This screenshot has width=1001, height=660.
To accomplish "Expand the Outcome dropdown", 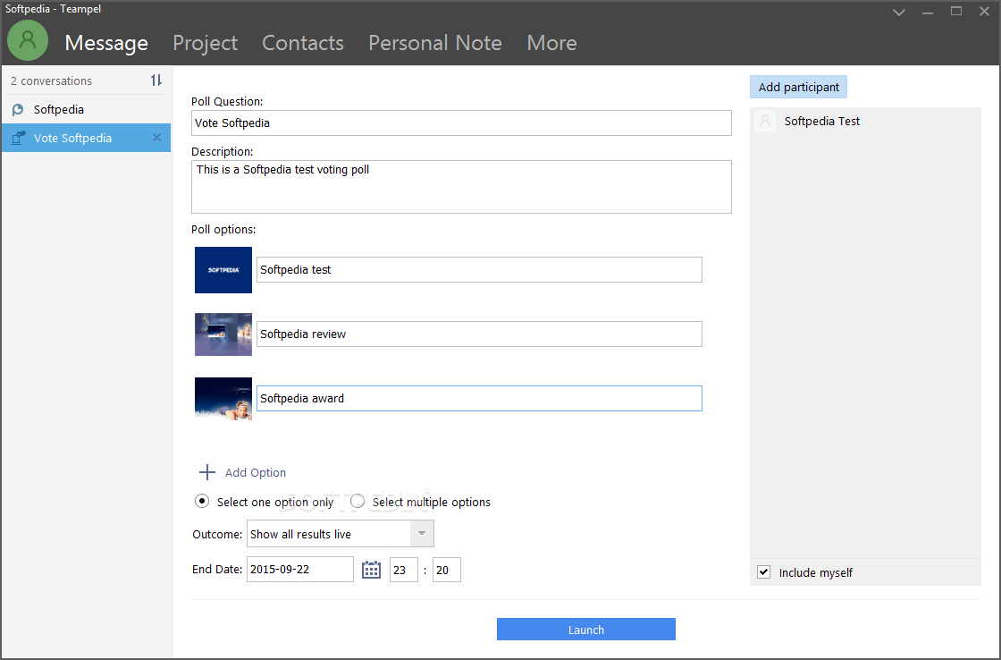I will (421, 534).
